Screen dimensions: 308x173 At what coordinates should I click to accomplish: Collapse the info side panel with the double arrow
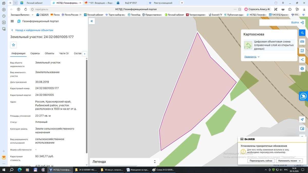(92, 21)
